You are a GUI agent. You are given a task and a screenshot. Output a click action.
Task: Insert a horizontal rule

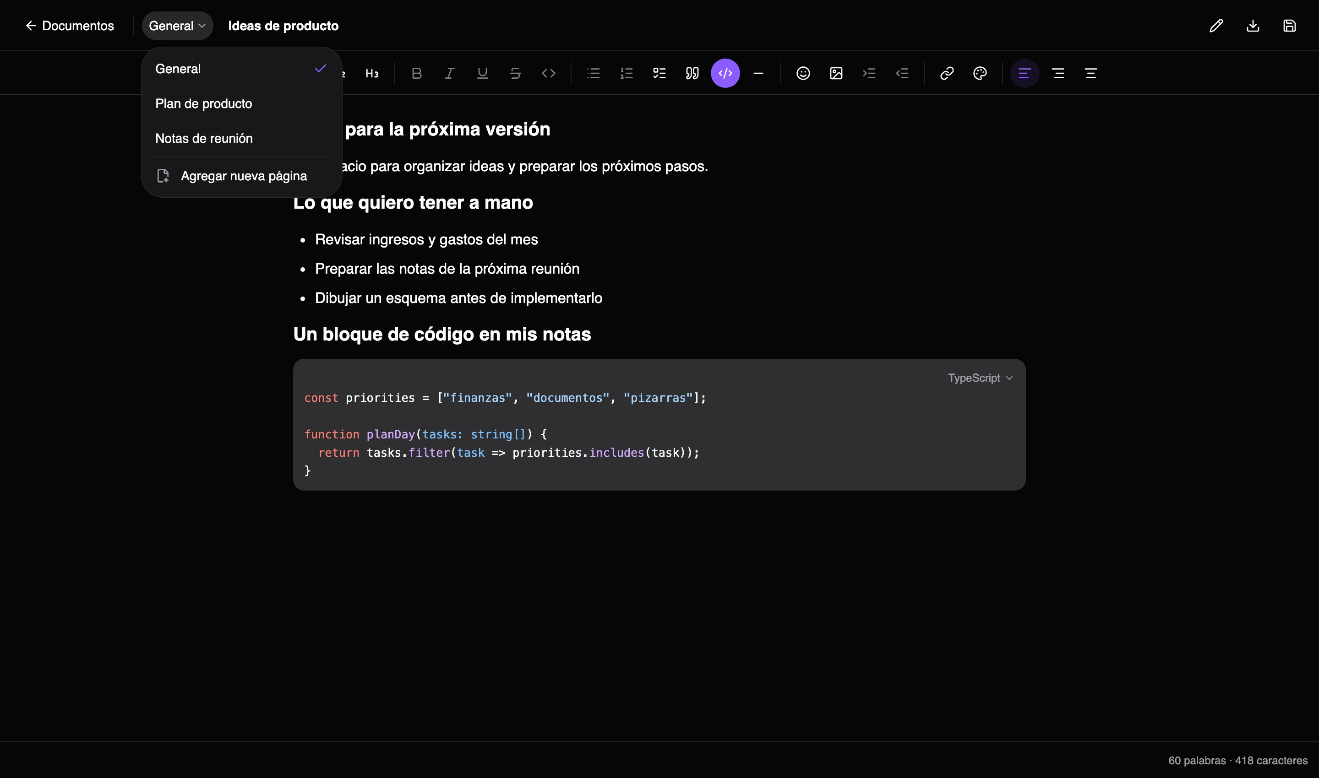coord(758,73)
